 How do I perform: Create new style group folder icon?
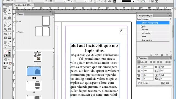(151, 55)
